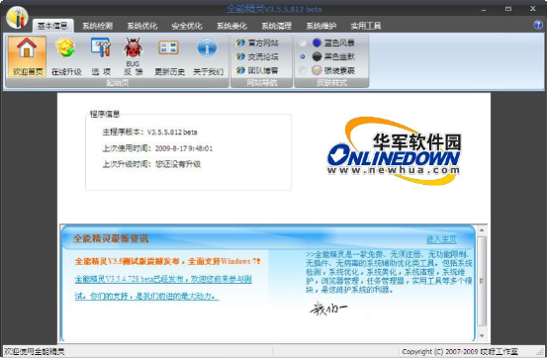The width and height of the screenshot is (548, 358).
Task: Click the ONLINEDOWN 华军软件园 logo
Action: 395,151
